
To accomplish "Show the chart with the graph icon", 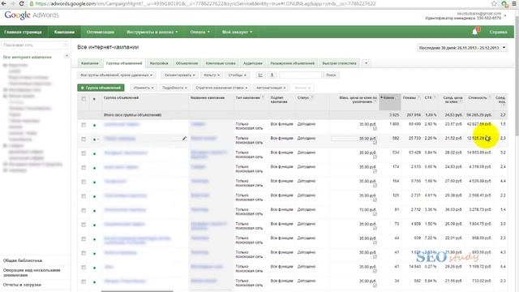I will (260, 75).
